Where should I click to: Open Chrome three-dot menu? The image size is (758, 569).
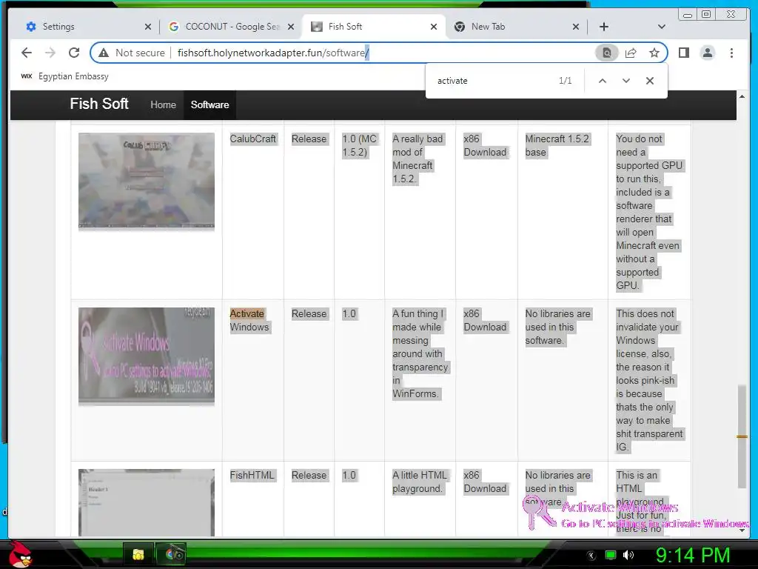731,53
